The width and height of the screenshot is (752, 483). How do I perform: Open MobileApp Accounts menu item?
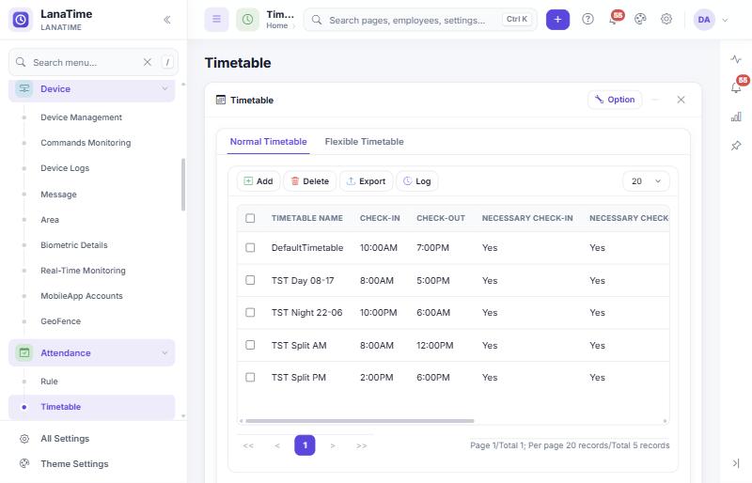pos(82,296)
